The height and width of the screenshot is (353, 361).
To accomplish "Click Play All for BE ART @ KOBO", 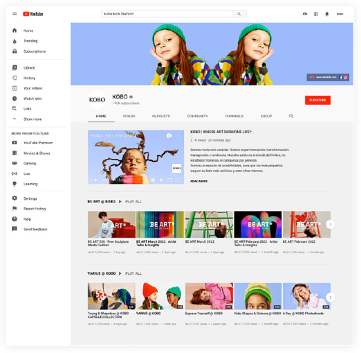I will click(133, 201).
